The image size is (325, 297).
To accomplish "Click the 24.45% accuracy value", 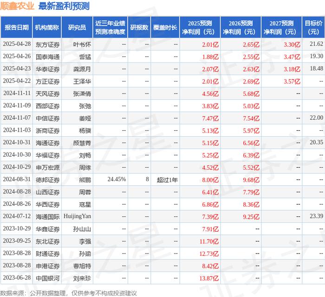I will [117, 179].
